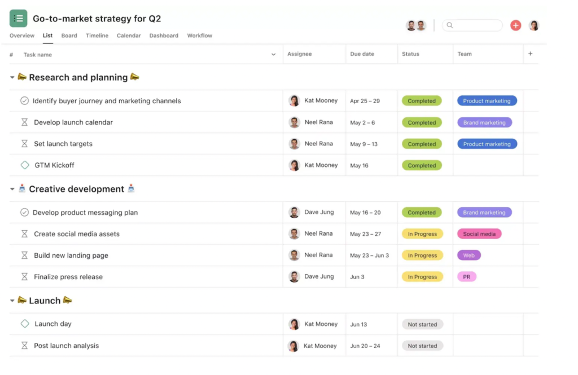The width and height of the screenshot is (578, 375).
Task: Click the Launch day milestone diamond icon
Action: [25, 324]
